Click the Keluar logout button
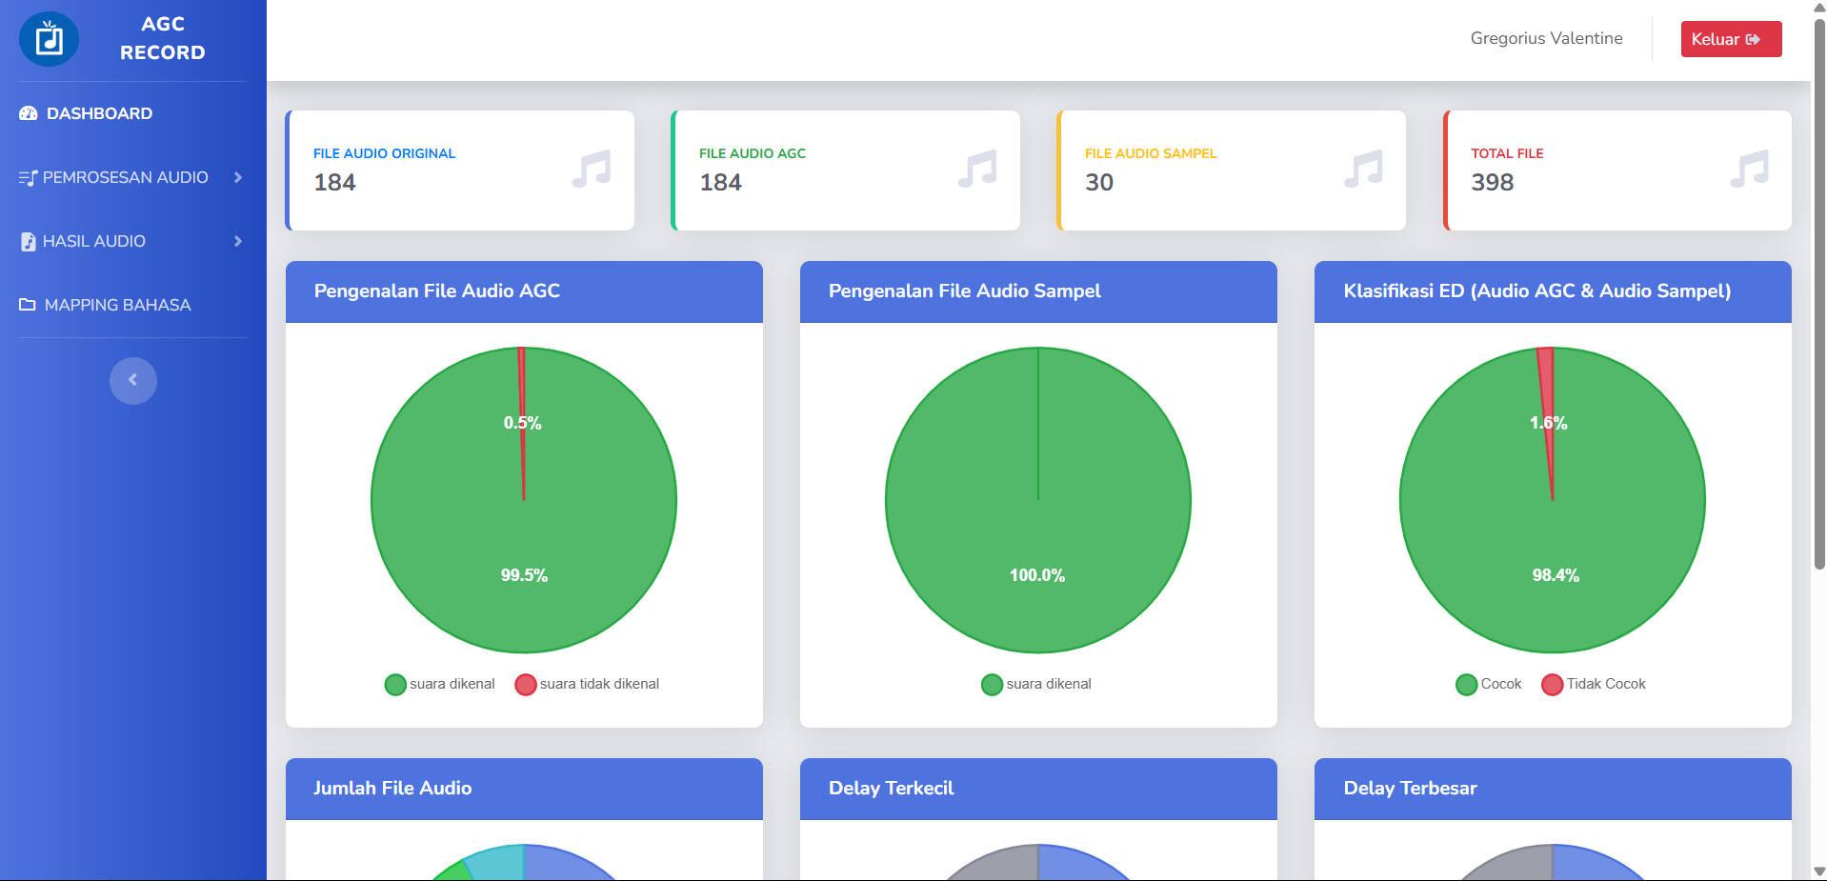This screenshot has width=1827, height=881. point(1731,39)
